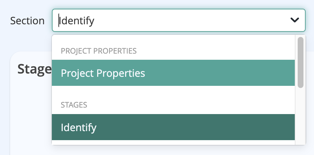Collapse the Section dropdown using its arrow
The image size is (314, 155).
point(294,20)
